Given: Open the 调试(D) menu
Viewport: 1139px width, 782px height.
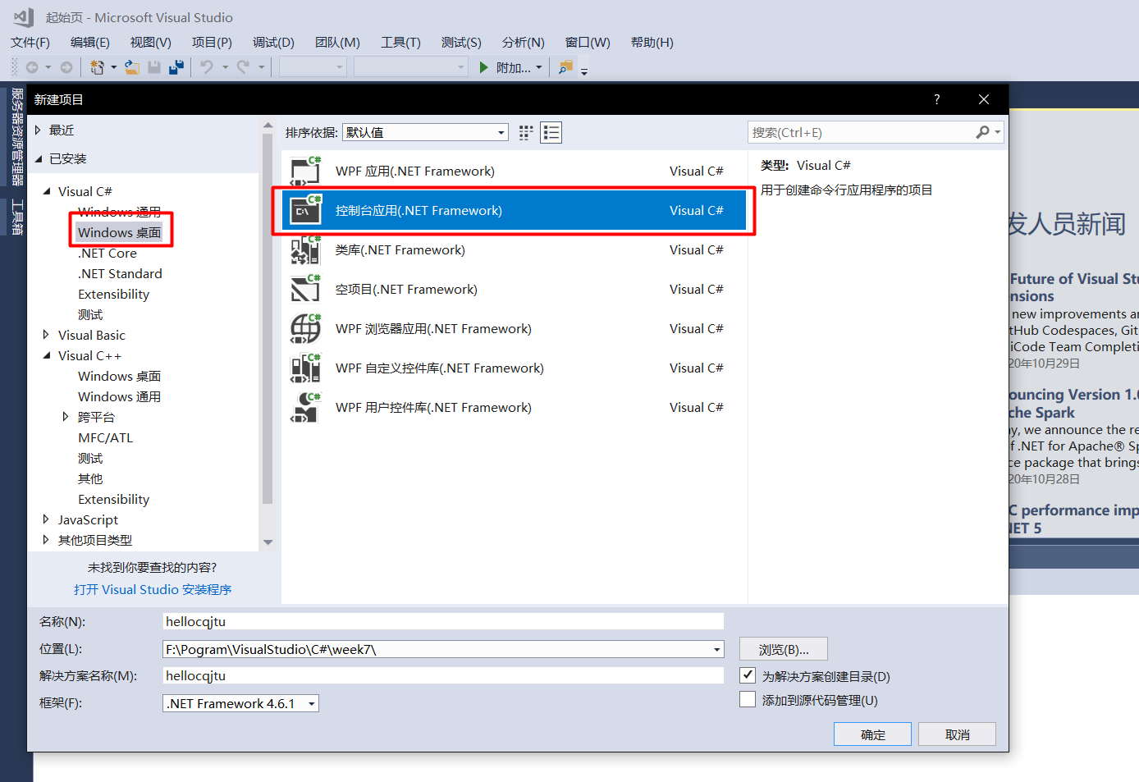Looking at the screenshot, I should pyautogui.click(x=273, y=42).
